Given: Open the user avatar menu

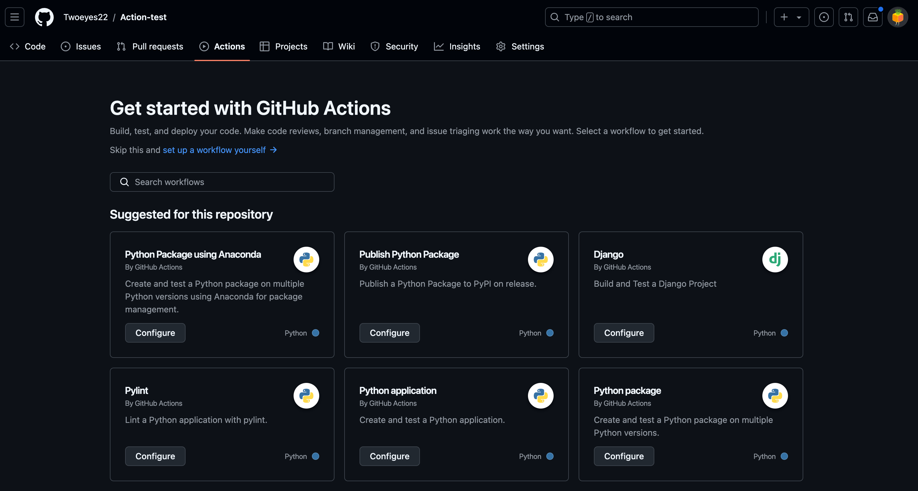Looking at the screenshot, I should tap(897, 17).
